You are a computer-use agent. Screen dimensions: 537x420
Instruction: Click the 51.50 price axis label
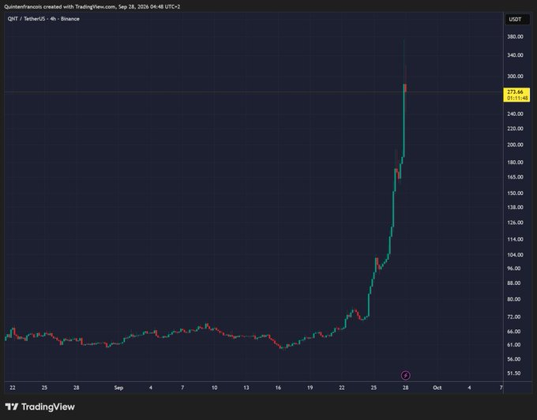[x=514, y=373]
